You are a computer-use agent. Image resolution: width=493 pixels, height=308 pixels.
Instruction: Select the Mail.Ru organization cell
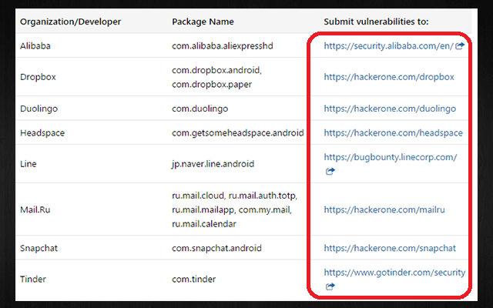(38, 209)
